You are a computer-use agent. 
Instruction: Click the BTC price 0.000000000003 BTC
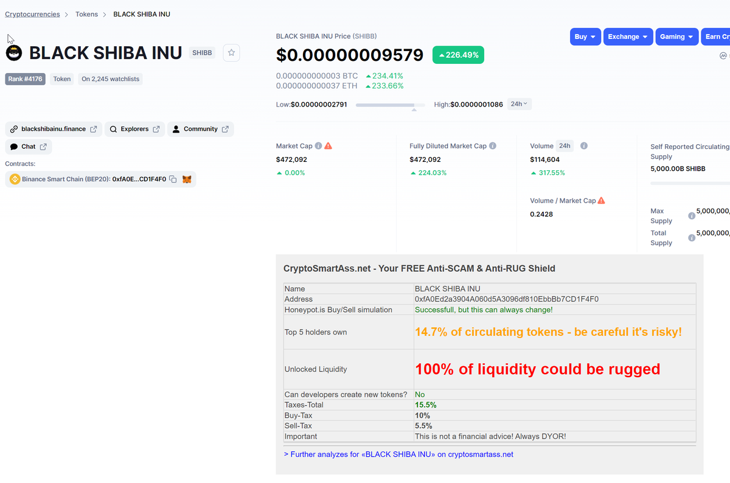317,76
